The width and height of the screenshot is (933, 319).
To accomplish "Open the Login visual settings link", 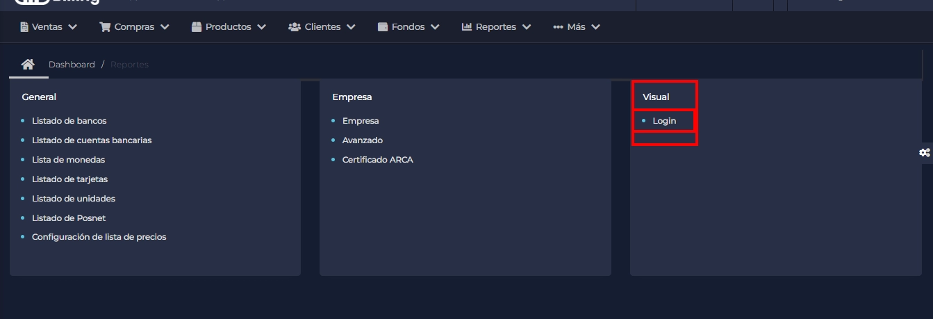I will [664, 121].
